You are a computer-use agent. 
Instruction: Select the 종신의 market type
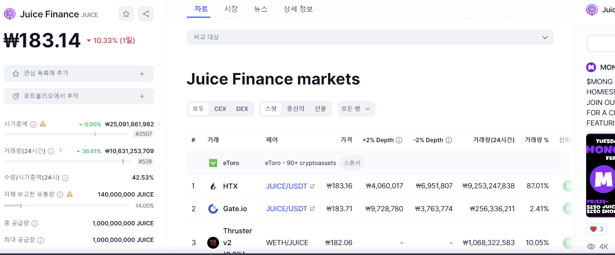(295, 109)
